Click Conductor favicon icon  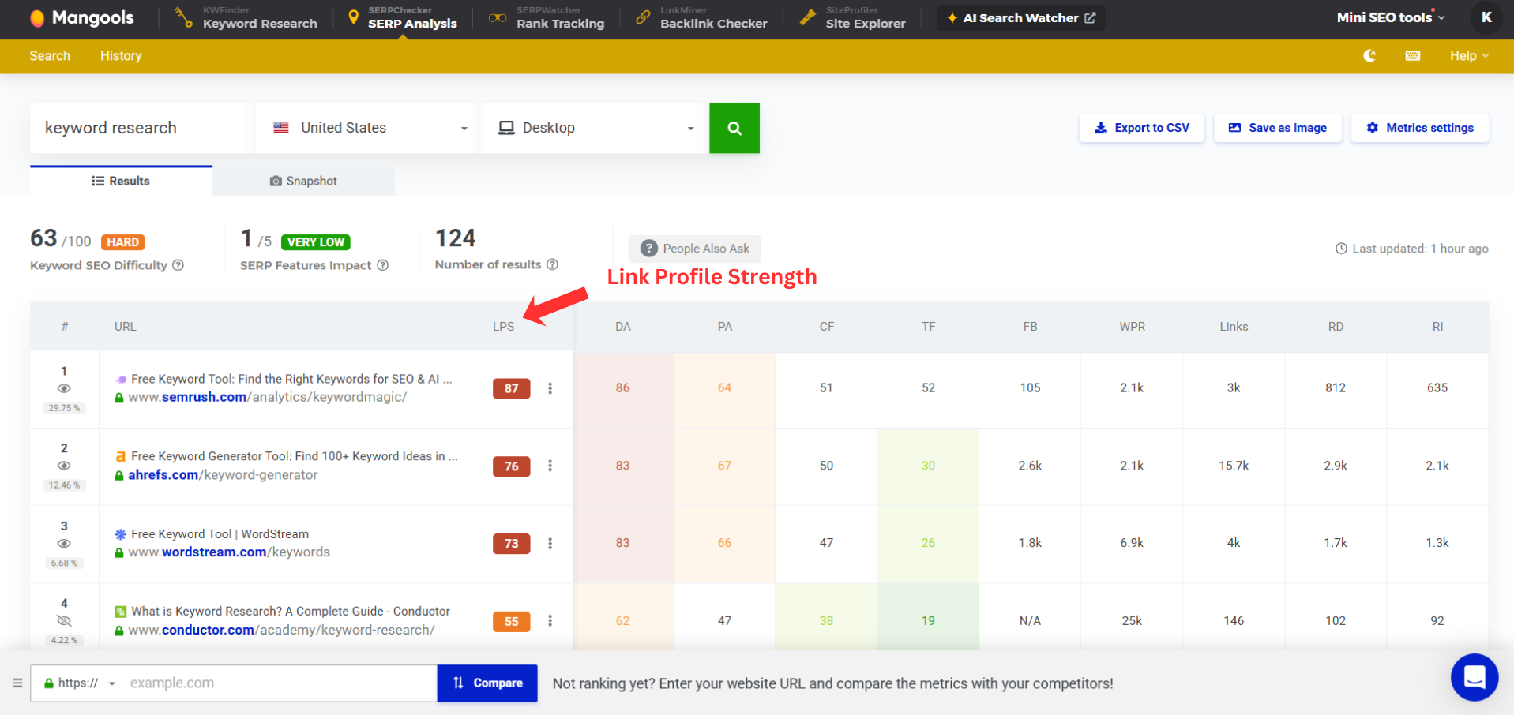tap(121, 612)
